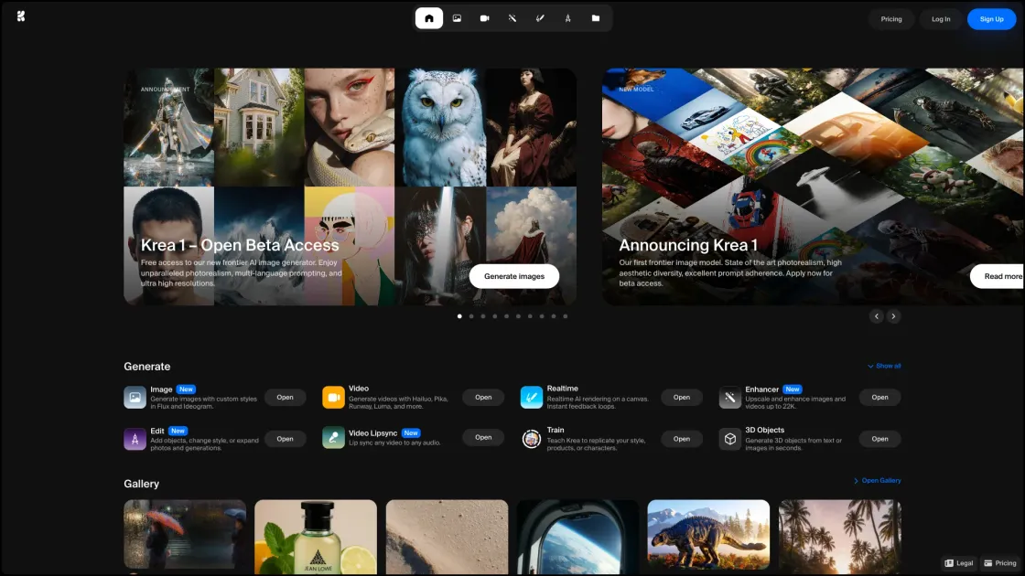Open the Enhancer tool in top navigation

pos(512,18)
